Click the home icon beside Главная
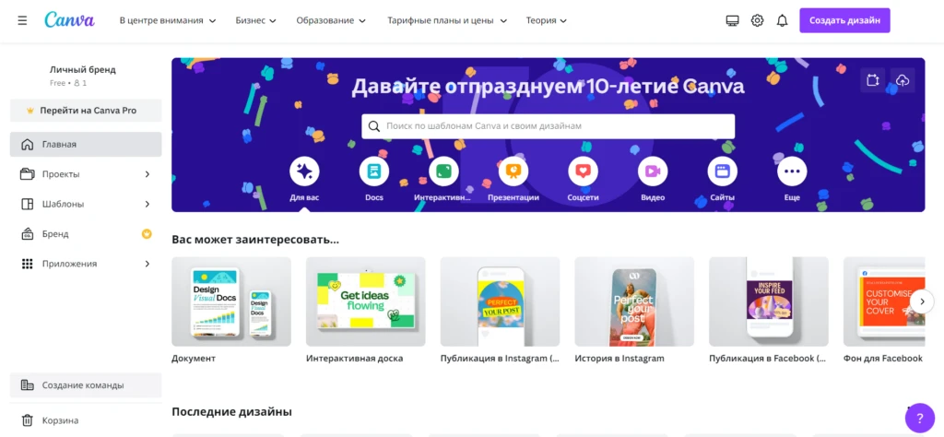The image size is (944, 437). click(27, 145)
